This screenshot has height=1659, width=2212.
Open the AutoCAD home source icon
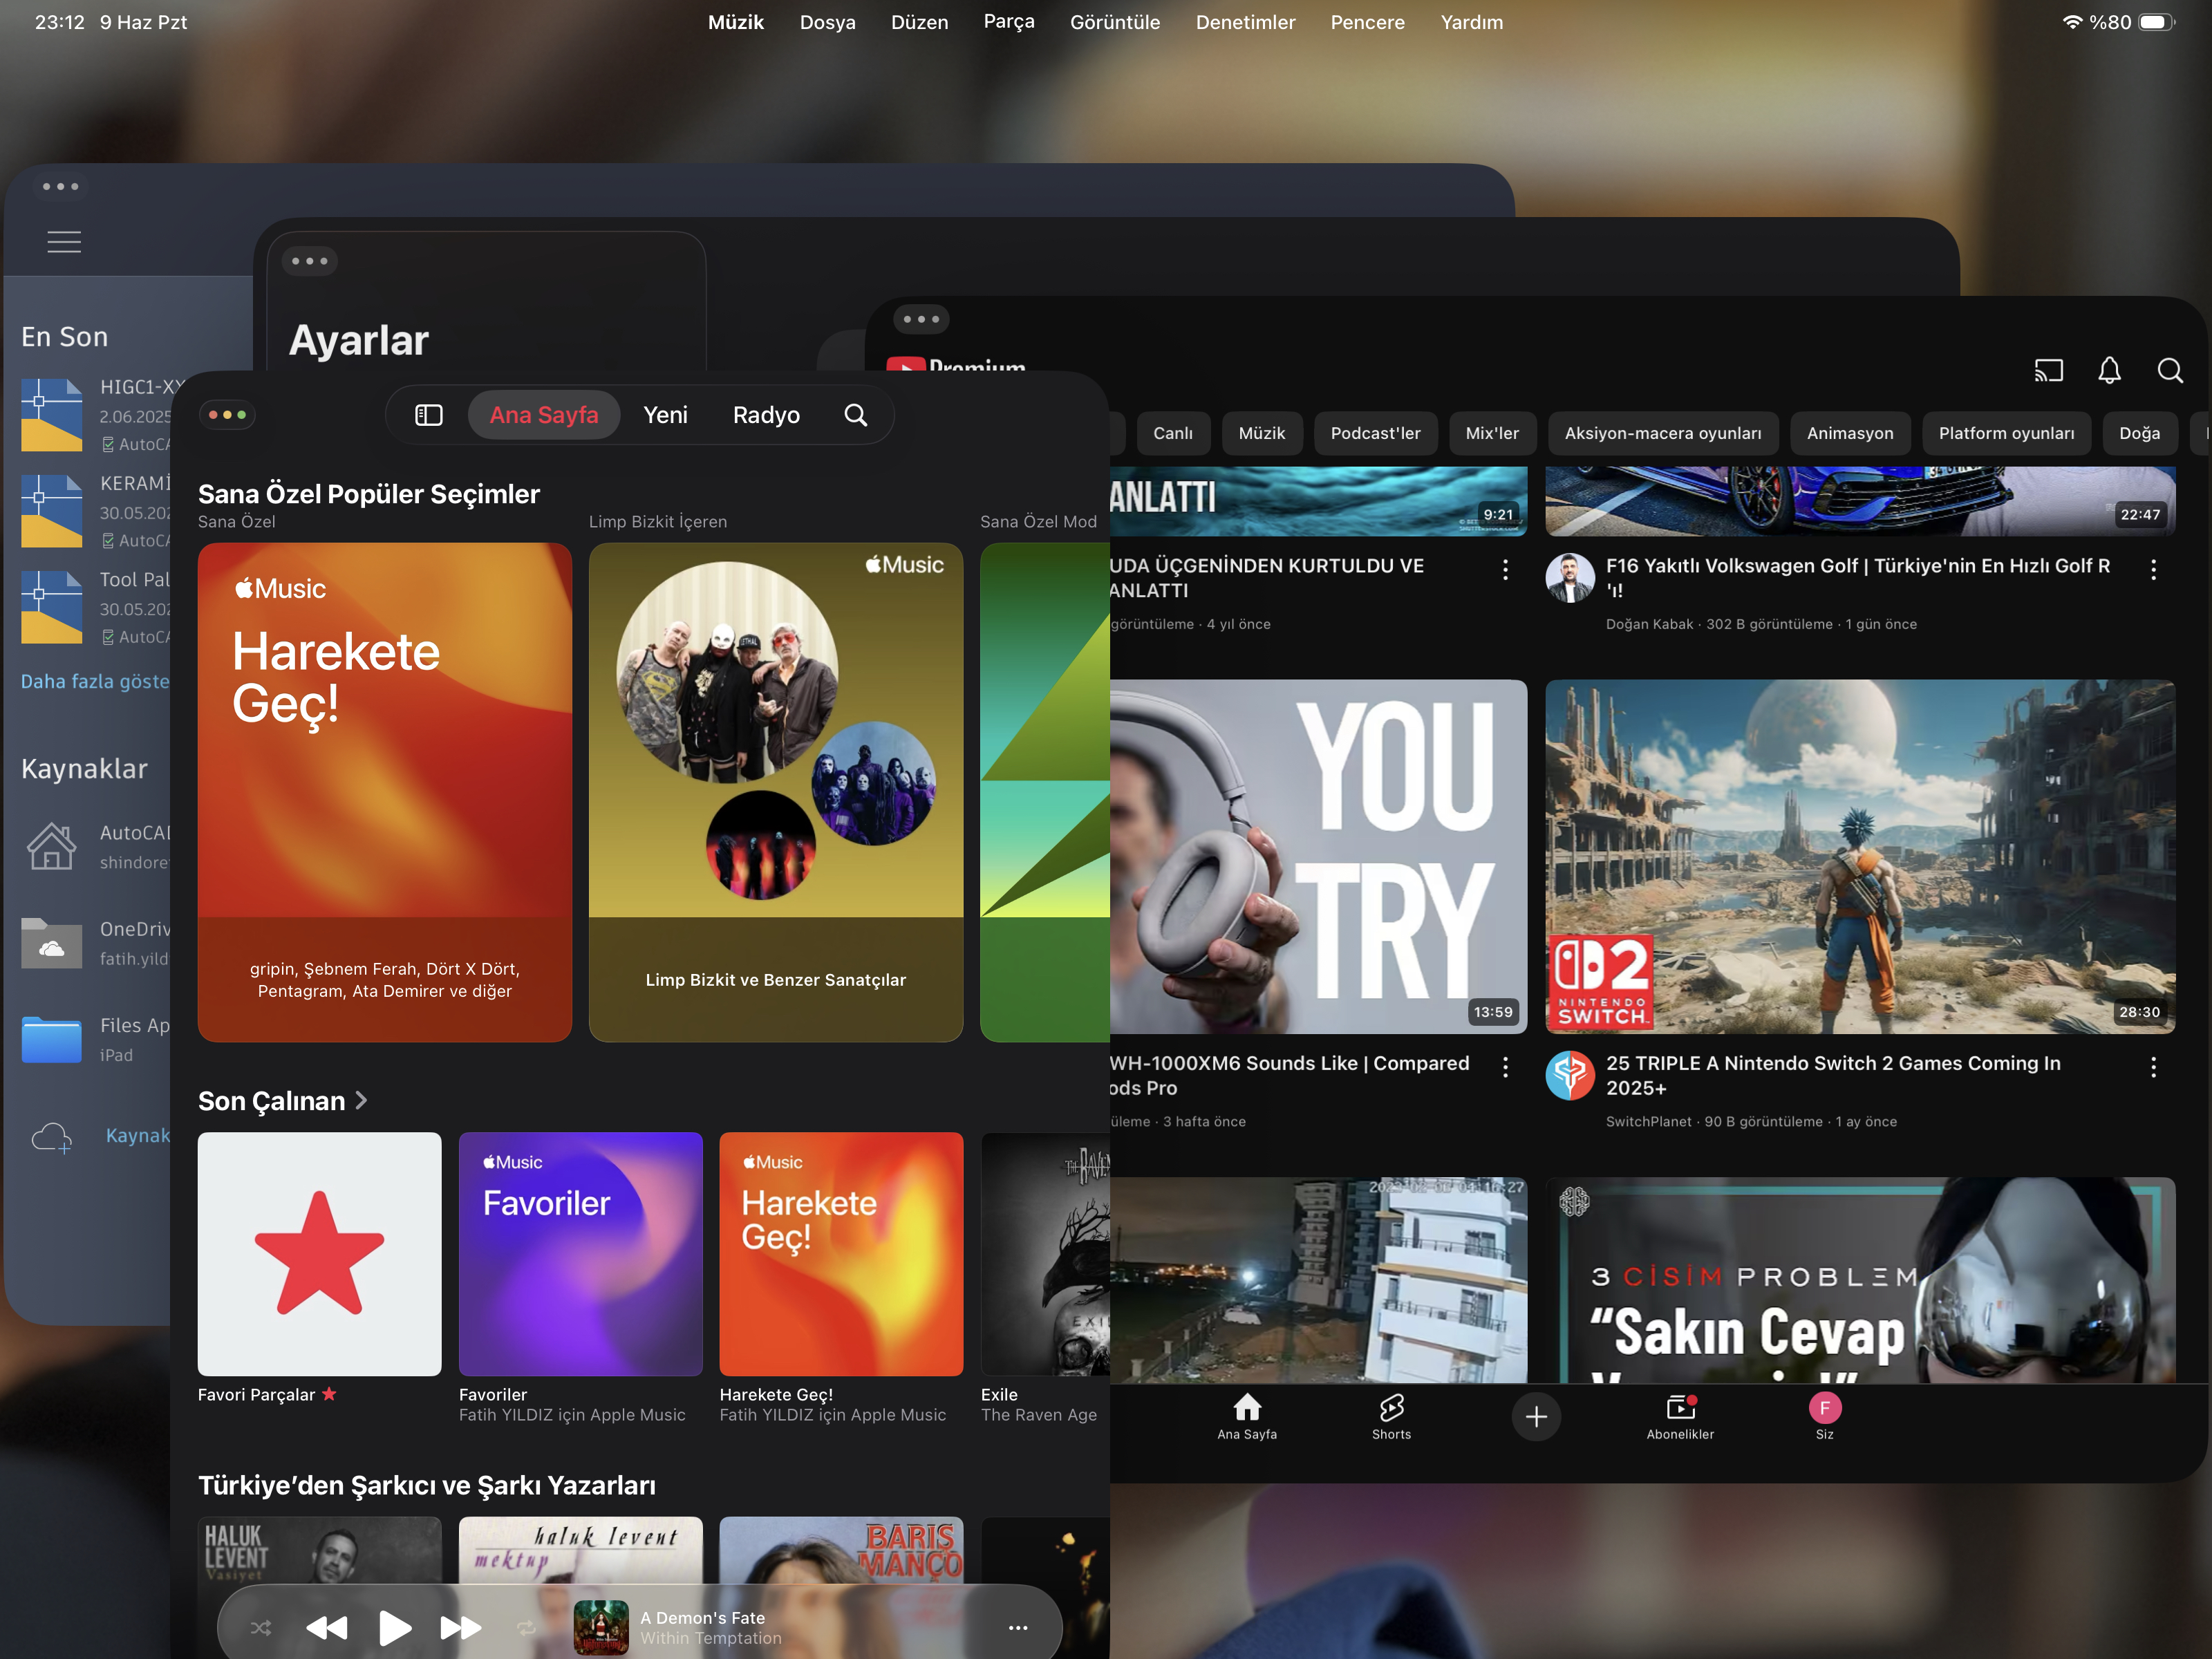point(51,847)
